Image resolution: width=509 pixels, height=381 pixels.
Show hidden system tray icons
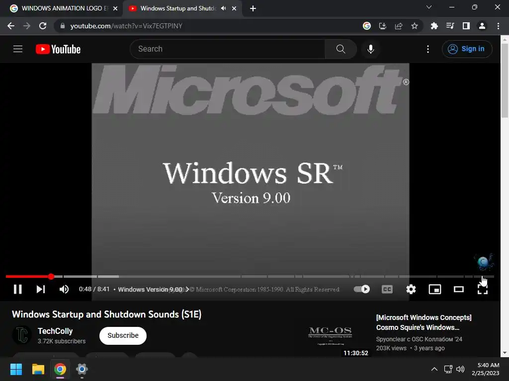tap(434, 369)
